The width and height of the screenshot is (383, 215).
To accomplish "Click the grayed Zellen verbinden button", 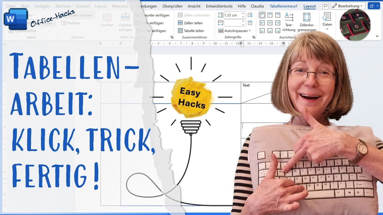I will tap(194, 15).
